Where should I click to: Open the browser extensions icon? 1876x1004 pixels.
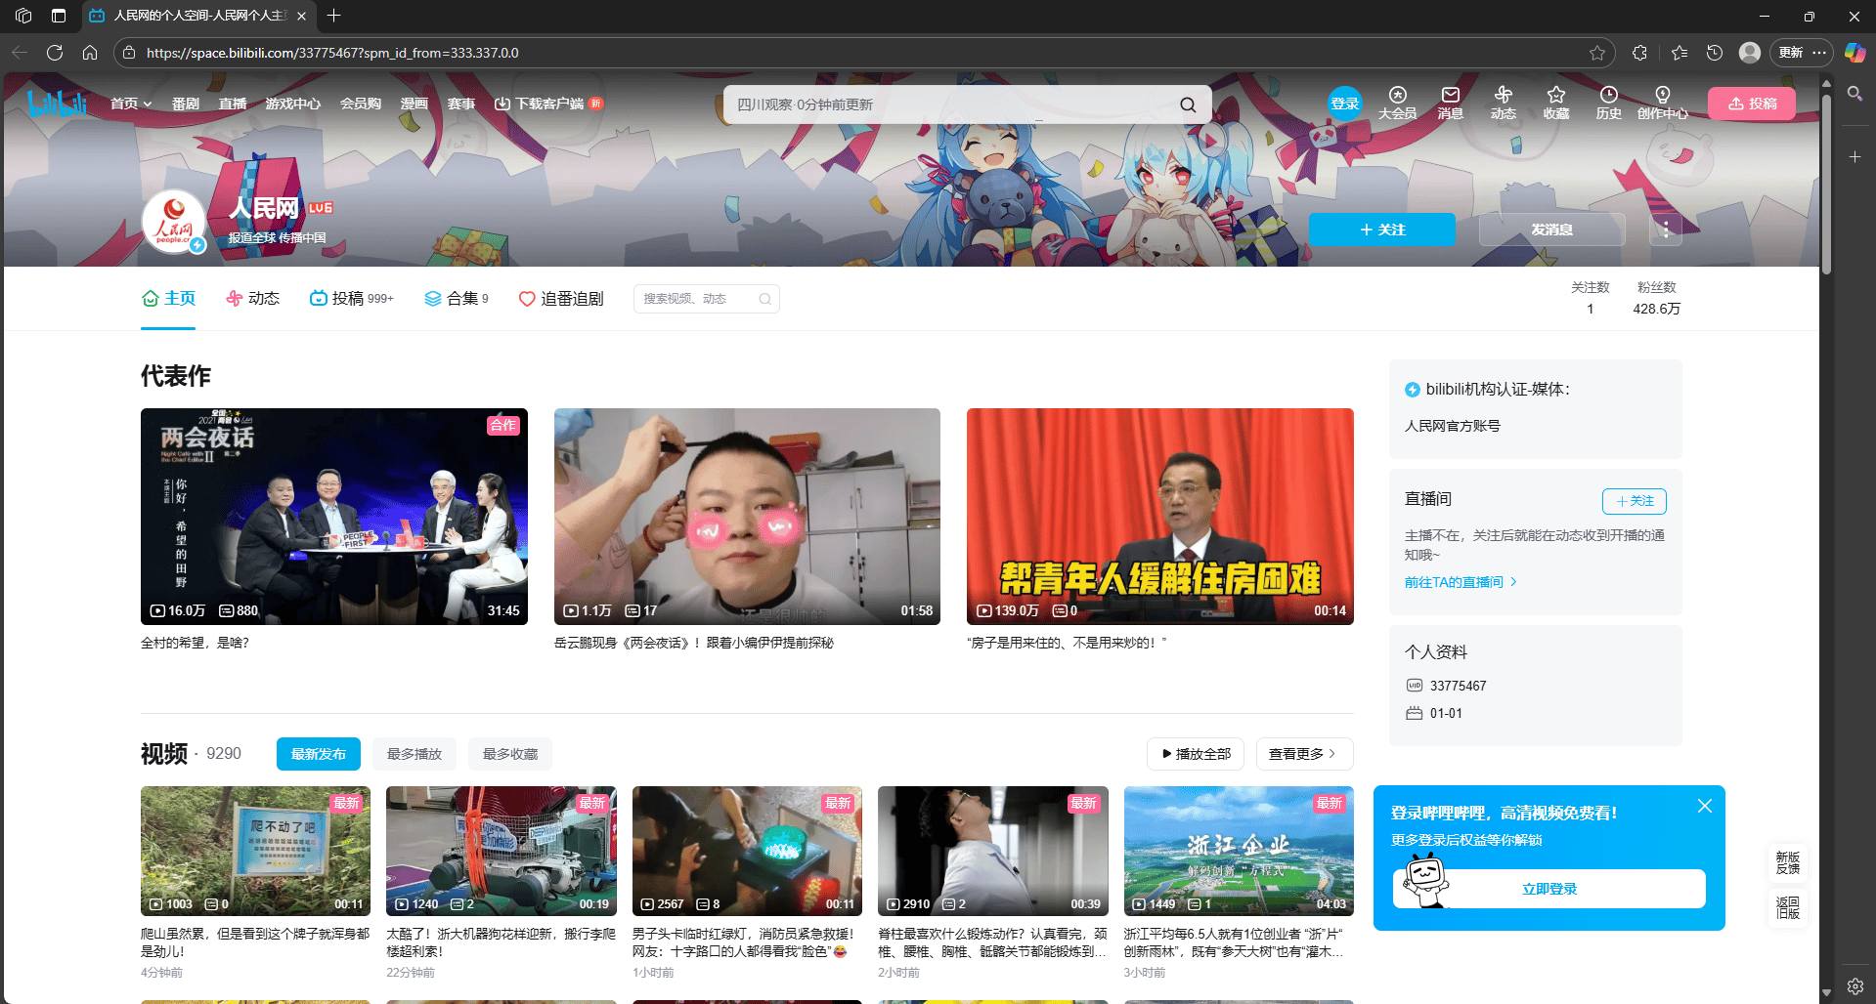tap(1639, 53)
